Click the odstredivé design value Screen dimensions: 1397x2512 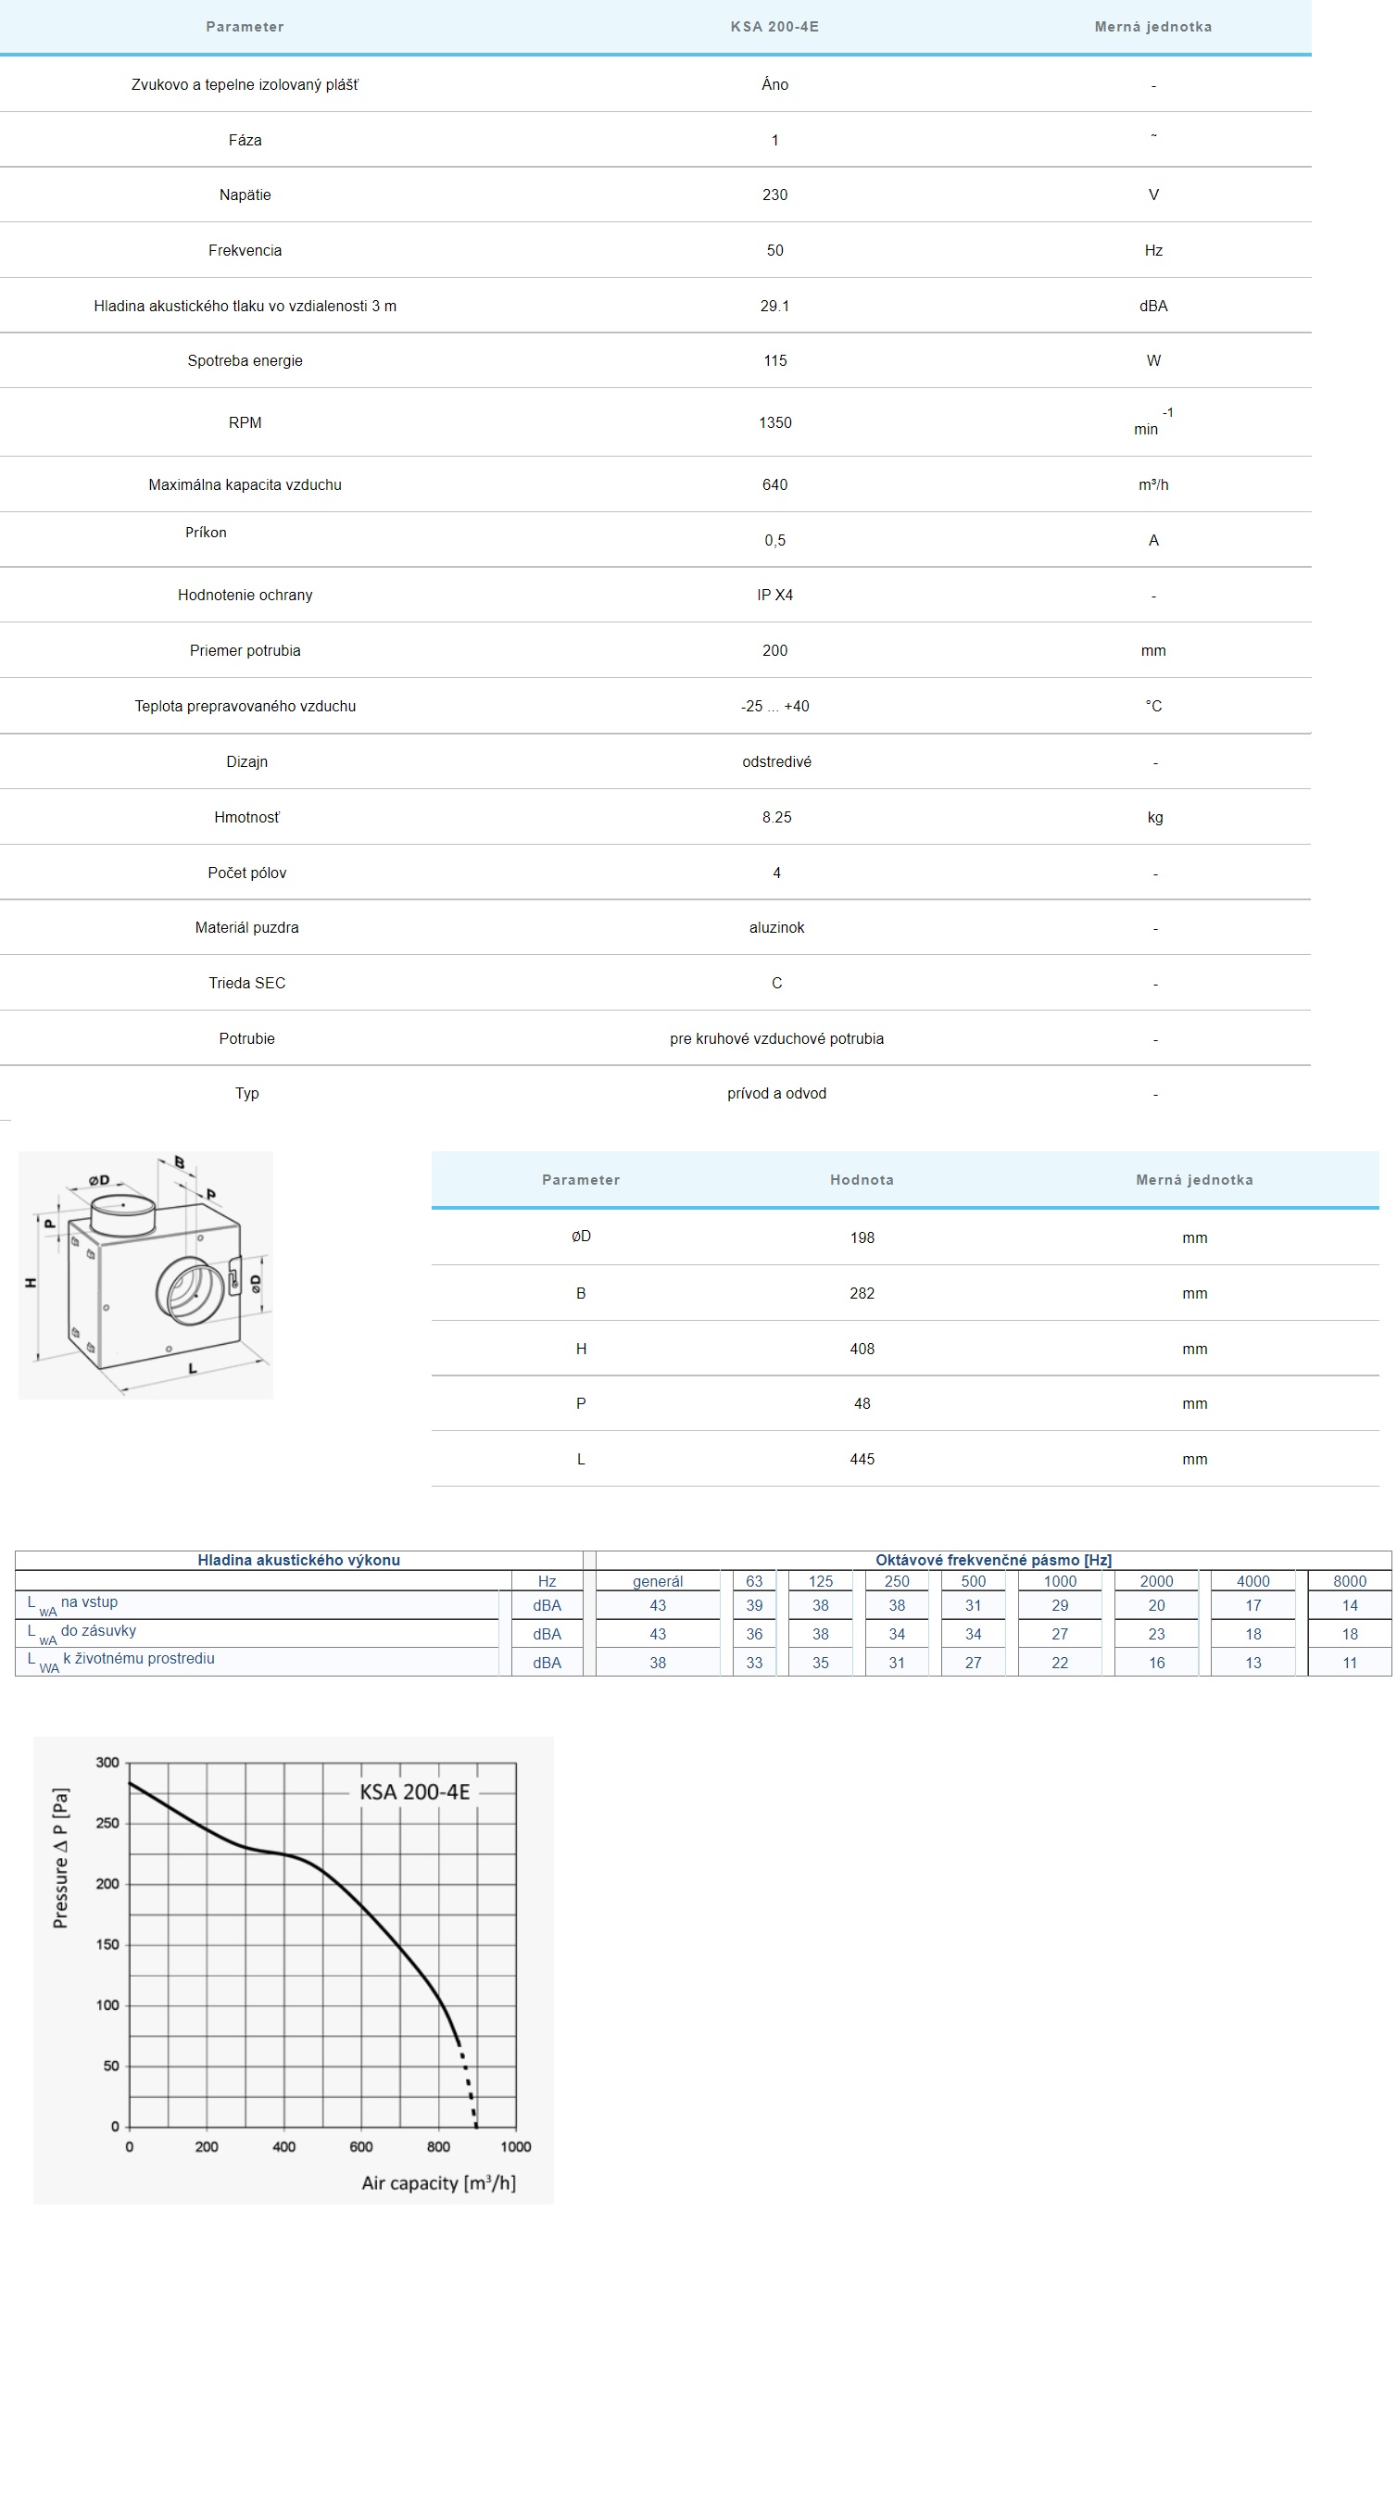tap(775, 761)
